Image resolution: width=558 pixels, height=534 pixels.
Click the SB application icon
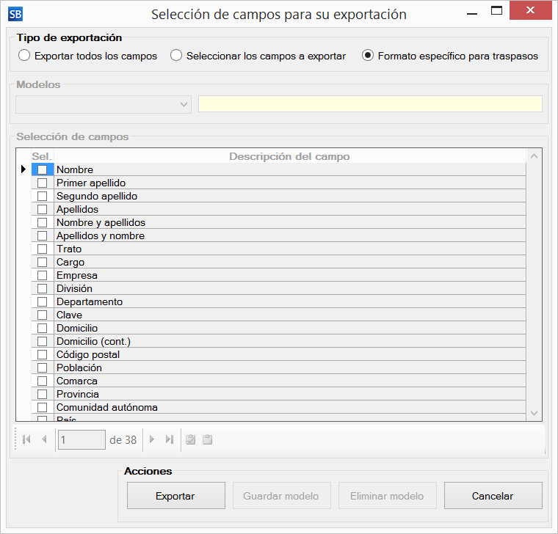point(15,13)
